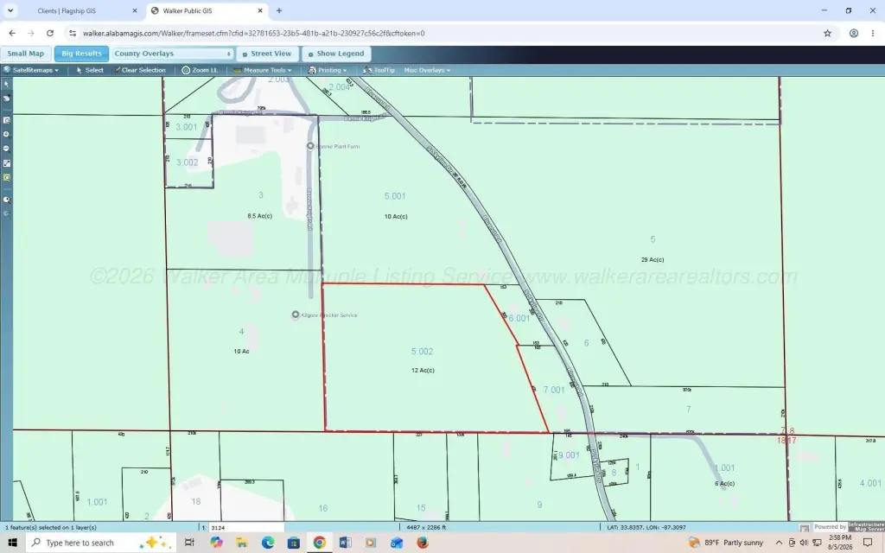Select the zoom-to-box tool in left toolbar
This screenshot has width=885, height=553.
click(x=6, y=120)
